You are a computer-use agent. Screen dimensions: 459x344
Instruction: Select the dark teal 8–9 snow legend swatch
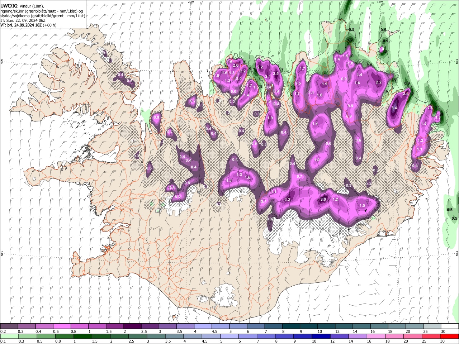(291, 326)
